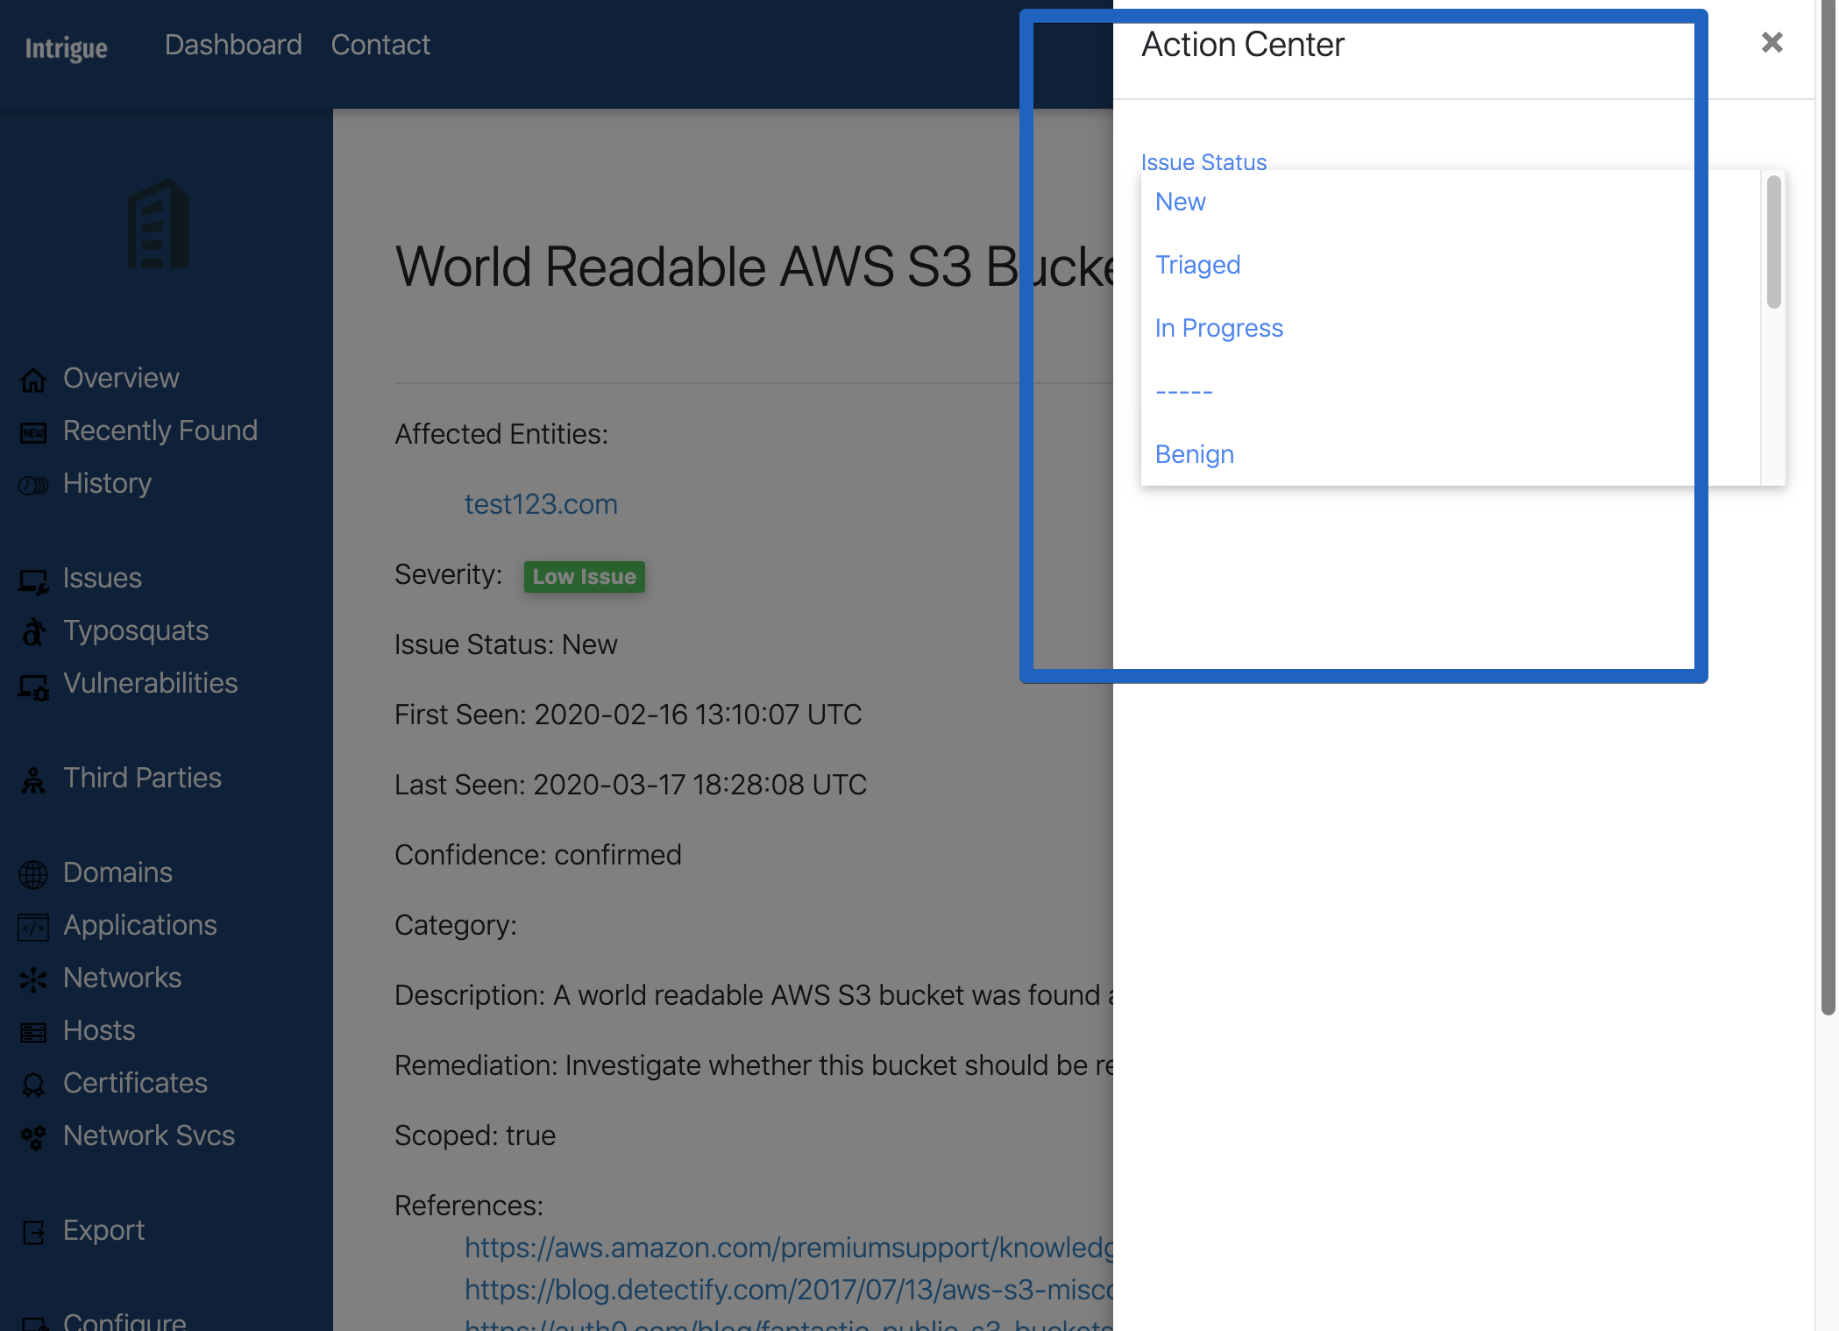Open Hosts in the sidebar
Screen dimensions: 1839x1331
pos(99,1030)
